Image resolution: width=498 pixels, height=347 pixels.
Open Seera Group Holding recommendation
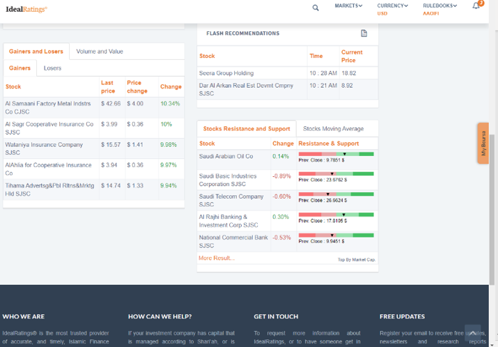[226, 73]
